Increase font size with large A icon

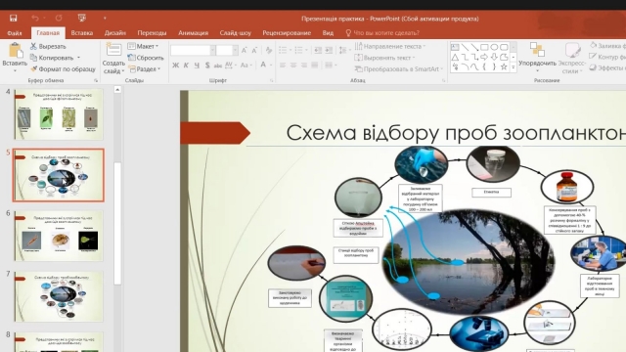point(244,50)
